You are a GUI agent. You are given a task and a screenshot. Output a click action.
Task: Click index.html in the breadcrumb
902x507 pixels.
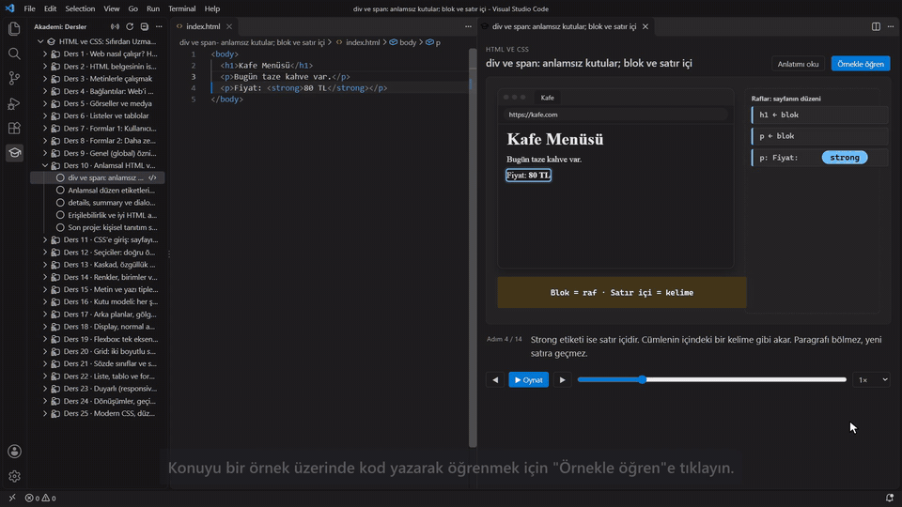click(x=363, y=42)
